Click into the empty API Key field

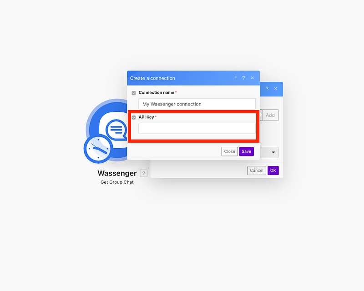click(x=197, y=128)
